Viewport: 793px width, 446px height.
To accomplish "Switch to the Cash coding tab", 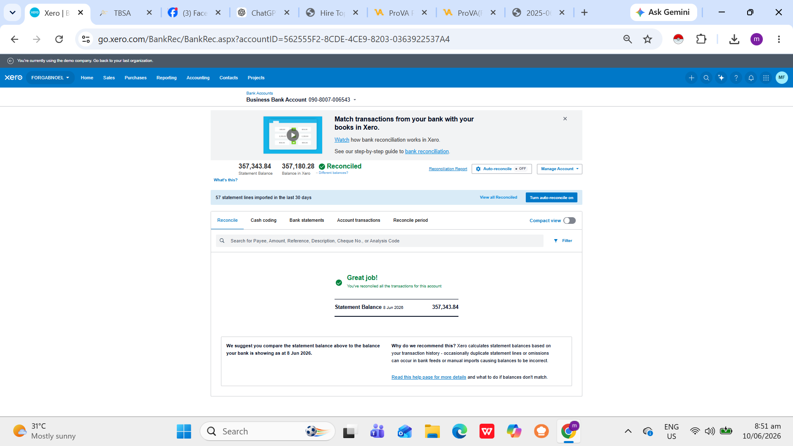I will coord(264,221).
